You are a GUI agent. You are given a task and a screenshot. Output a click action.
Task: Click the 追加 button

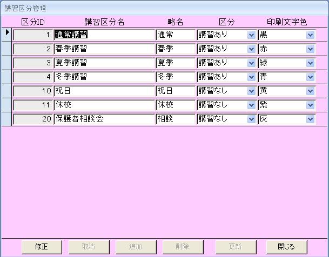pos(136,247)
